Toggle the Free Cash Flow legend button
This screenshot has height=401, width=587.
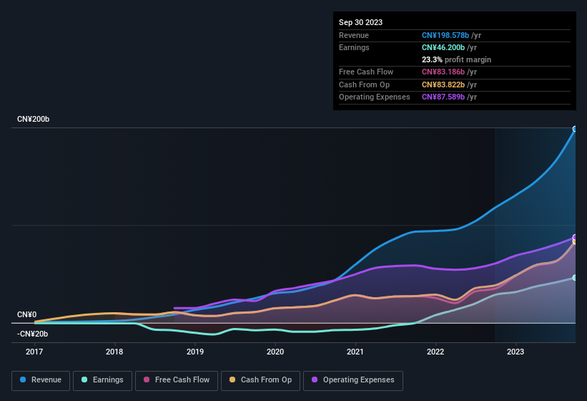[177, 380]
